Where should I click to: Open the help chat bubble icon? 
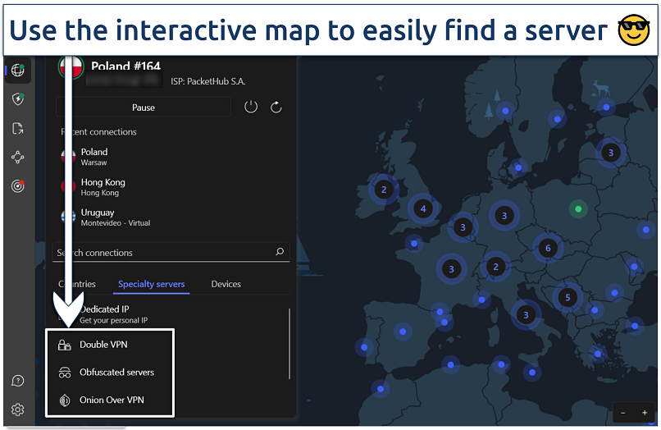click(18, 381)
